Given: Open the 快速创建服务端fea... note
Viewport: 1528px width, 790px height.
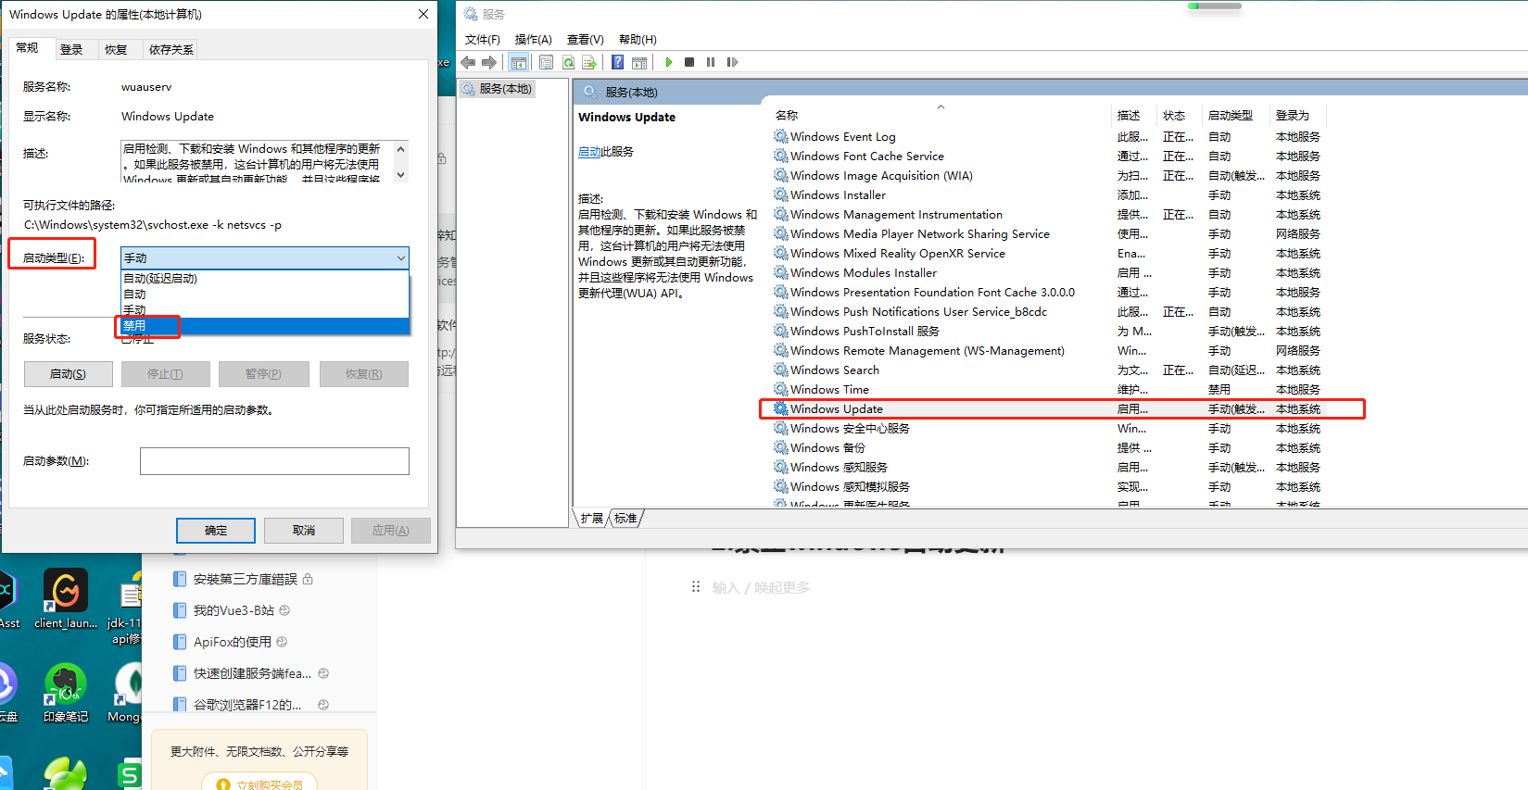Looking at the screenshot, I should (252, 673).
